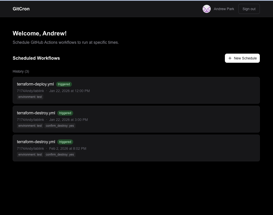Image resolution: width=273 pixels, height=215 pixels.
Task: Select the 'triggered' badge on terraform-deploy.yml
Action: (64, 84)
